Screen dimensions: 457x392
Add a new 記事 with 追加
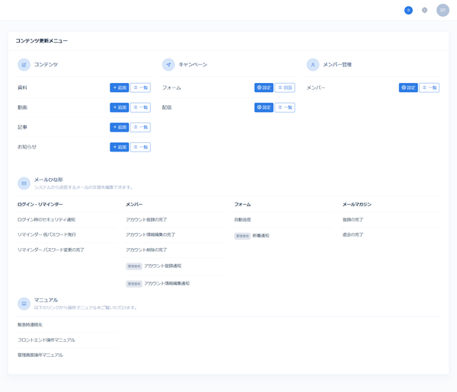120,127
